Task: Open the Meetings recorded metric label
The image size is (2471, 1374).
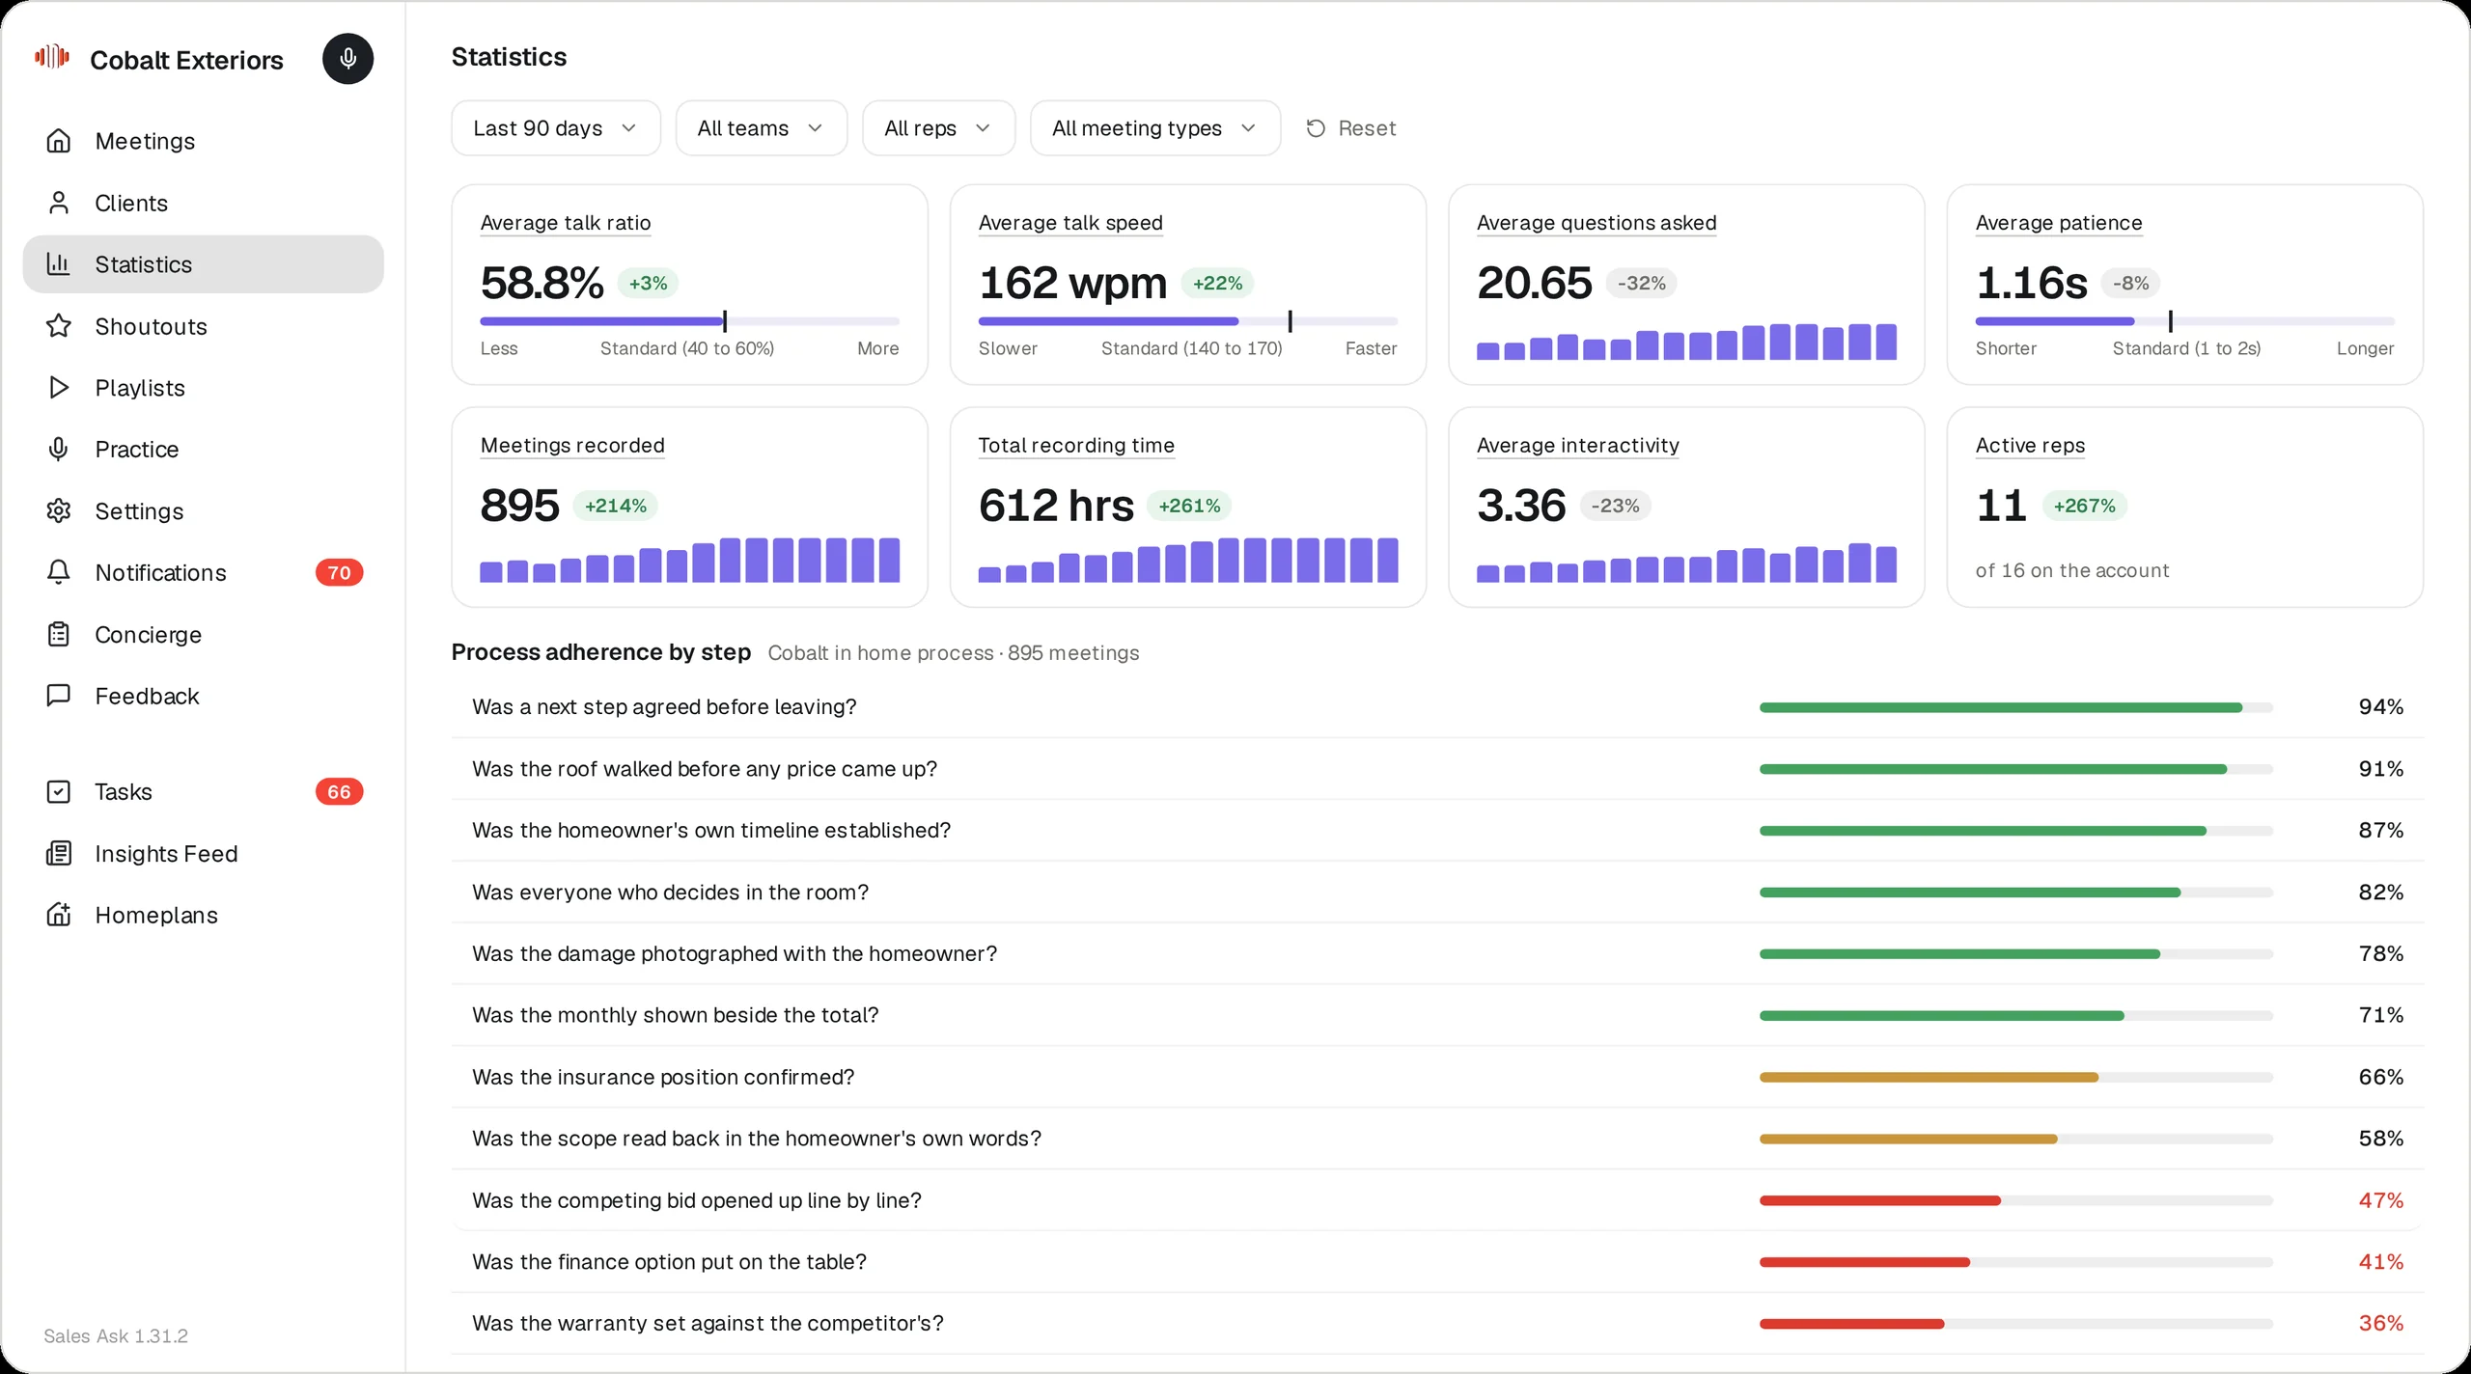Action: (x=572, y=446)
